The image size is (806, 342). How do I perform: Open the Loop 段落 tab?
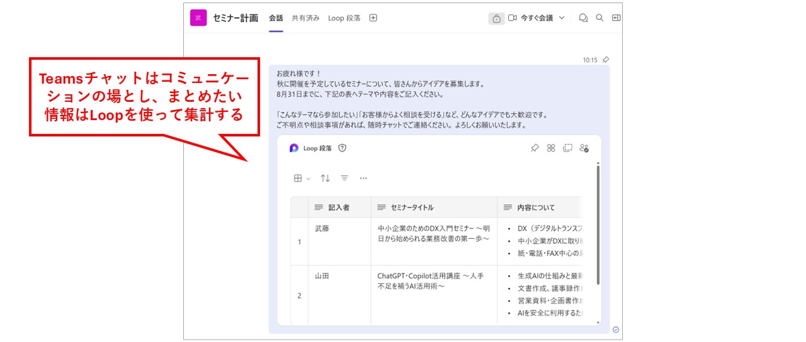(344, 18)
